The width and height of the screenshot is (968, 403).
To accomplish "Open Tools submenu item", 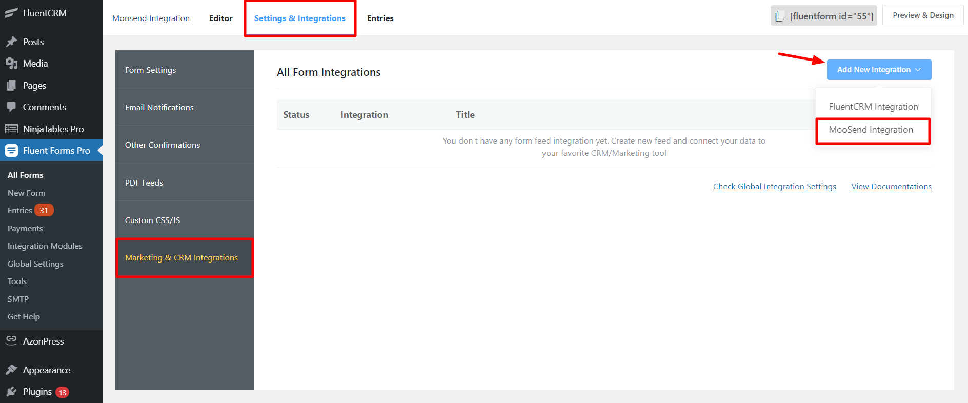I will click(17, 281).
